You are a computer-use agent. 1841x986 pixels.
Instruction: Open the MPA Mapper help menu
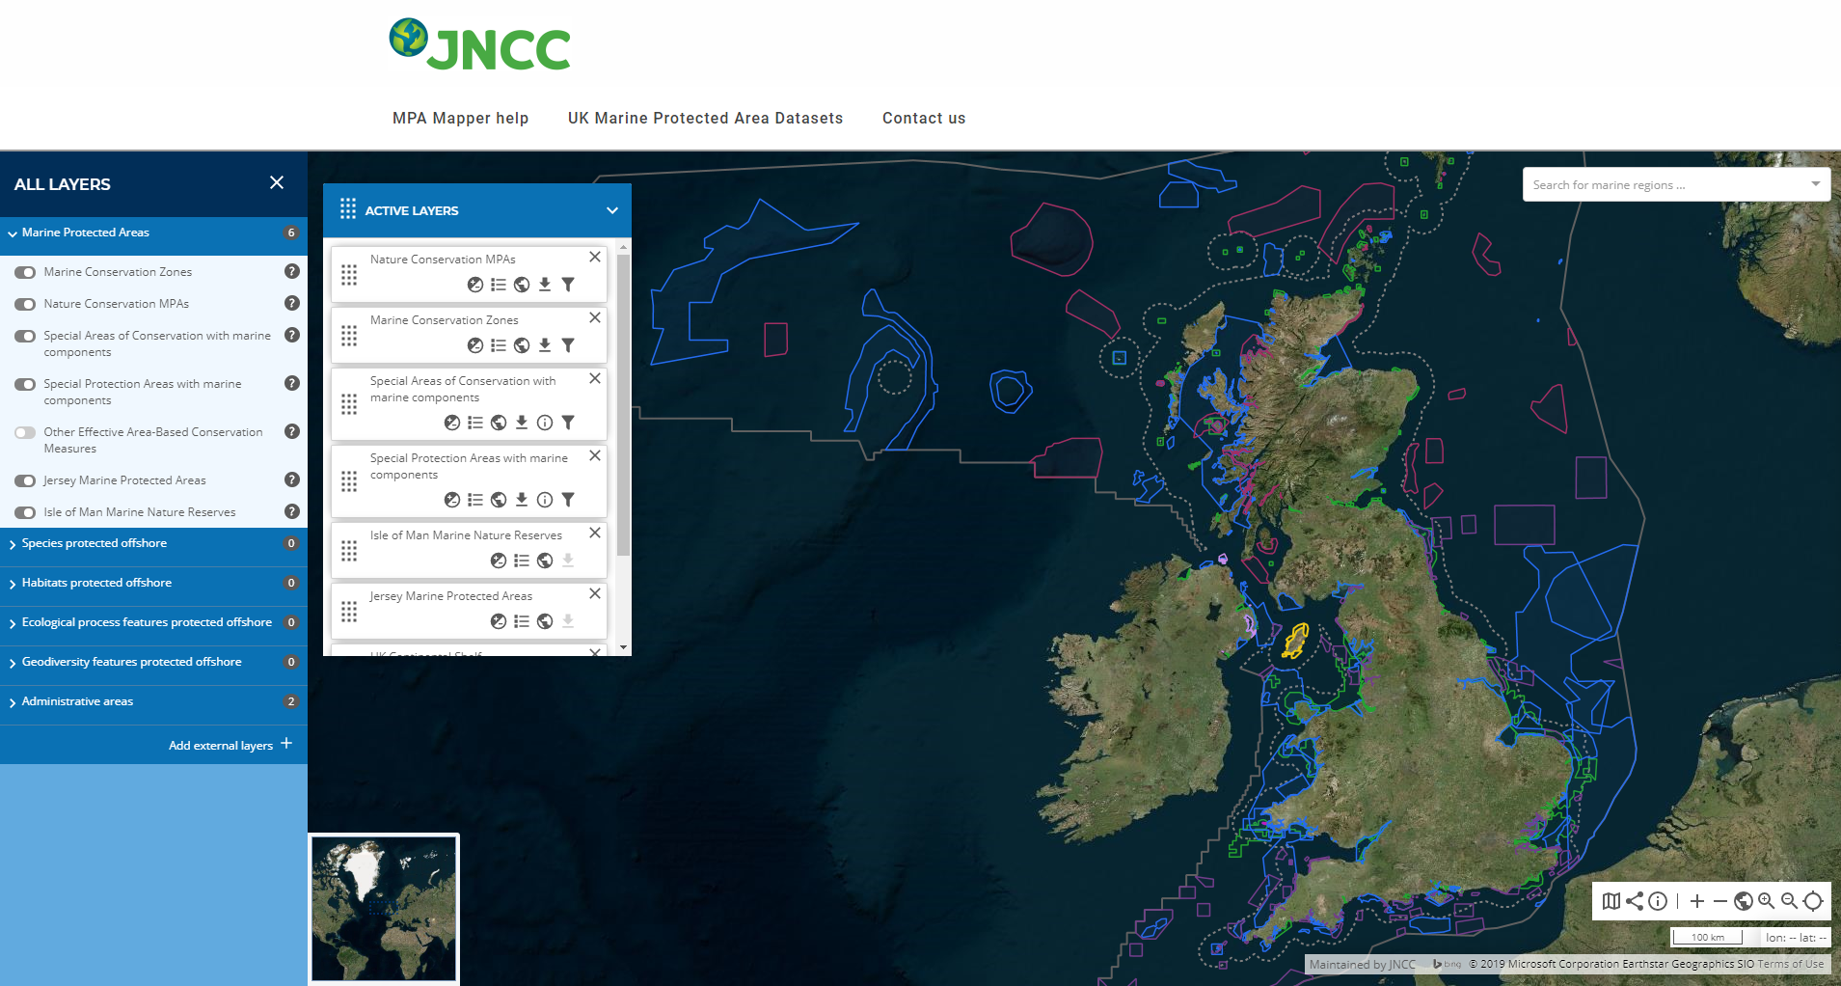pyautogui.click(x=460, y=118)
